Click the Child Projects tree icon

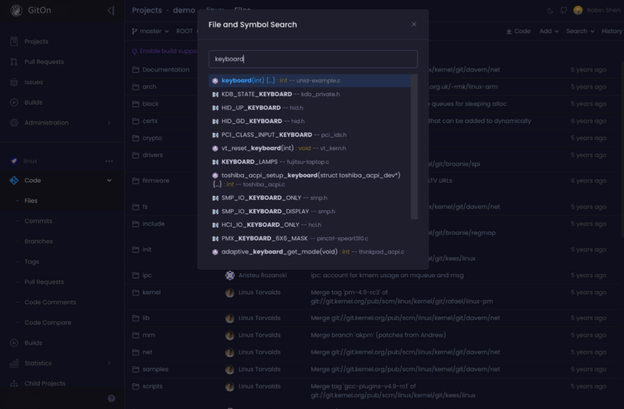[14, 383]
